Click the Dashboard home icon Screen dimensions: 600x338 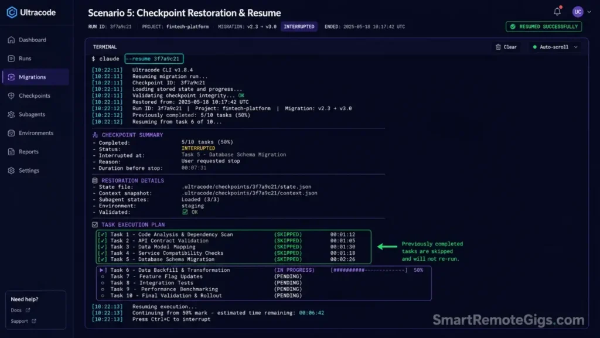tap(11, 40)
